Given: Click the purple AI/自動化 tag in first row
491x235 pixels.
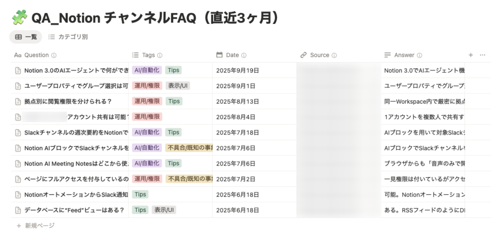Looking at the screenshot, I should [x=146, y=70].
